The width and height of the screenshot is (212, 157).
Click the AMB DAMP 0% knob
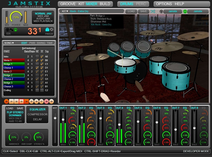point(26,137)
